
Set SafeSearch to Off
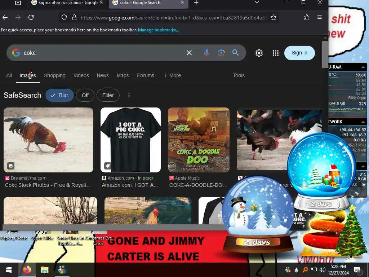click(x=85, y=95)
